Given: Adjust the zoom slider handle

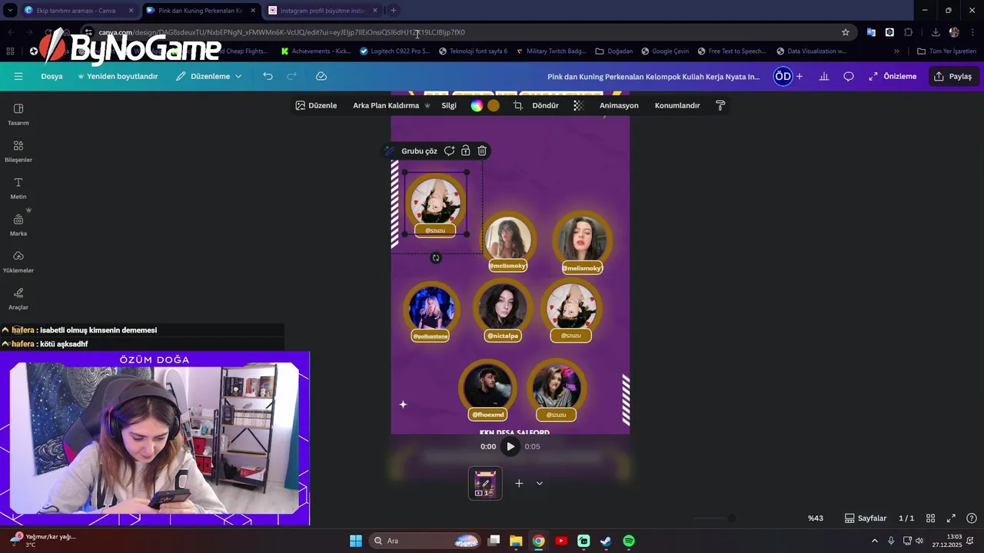Looking at the screenshot, I should (731, 518).
